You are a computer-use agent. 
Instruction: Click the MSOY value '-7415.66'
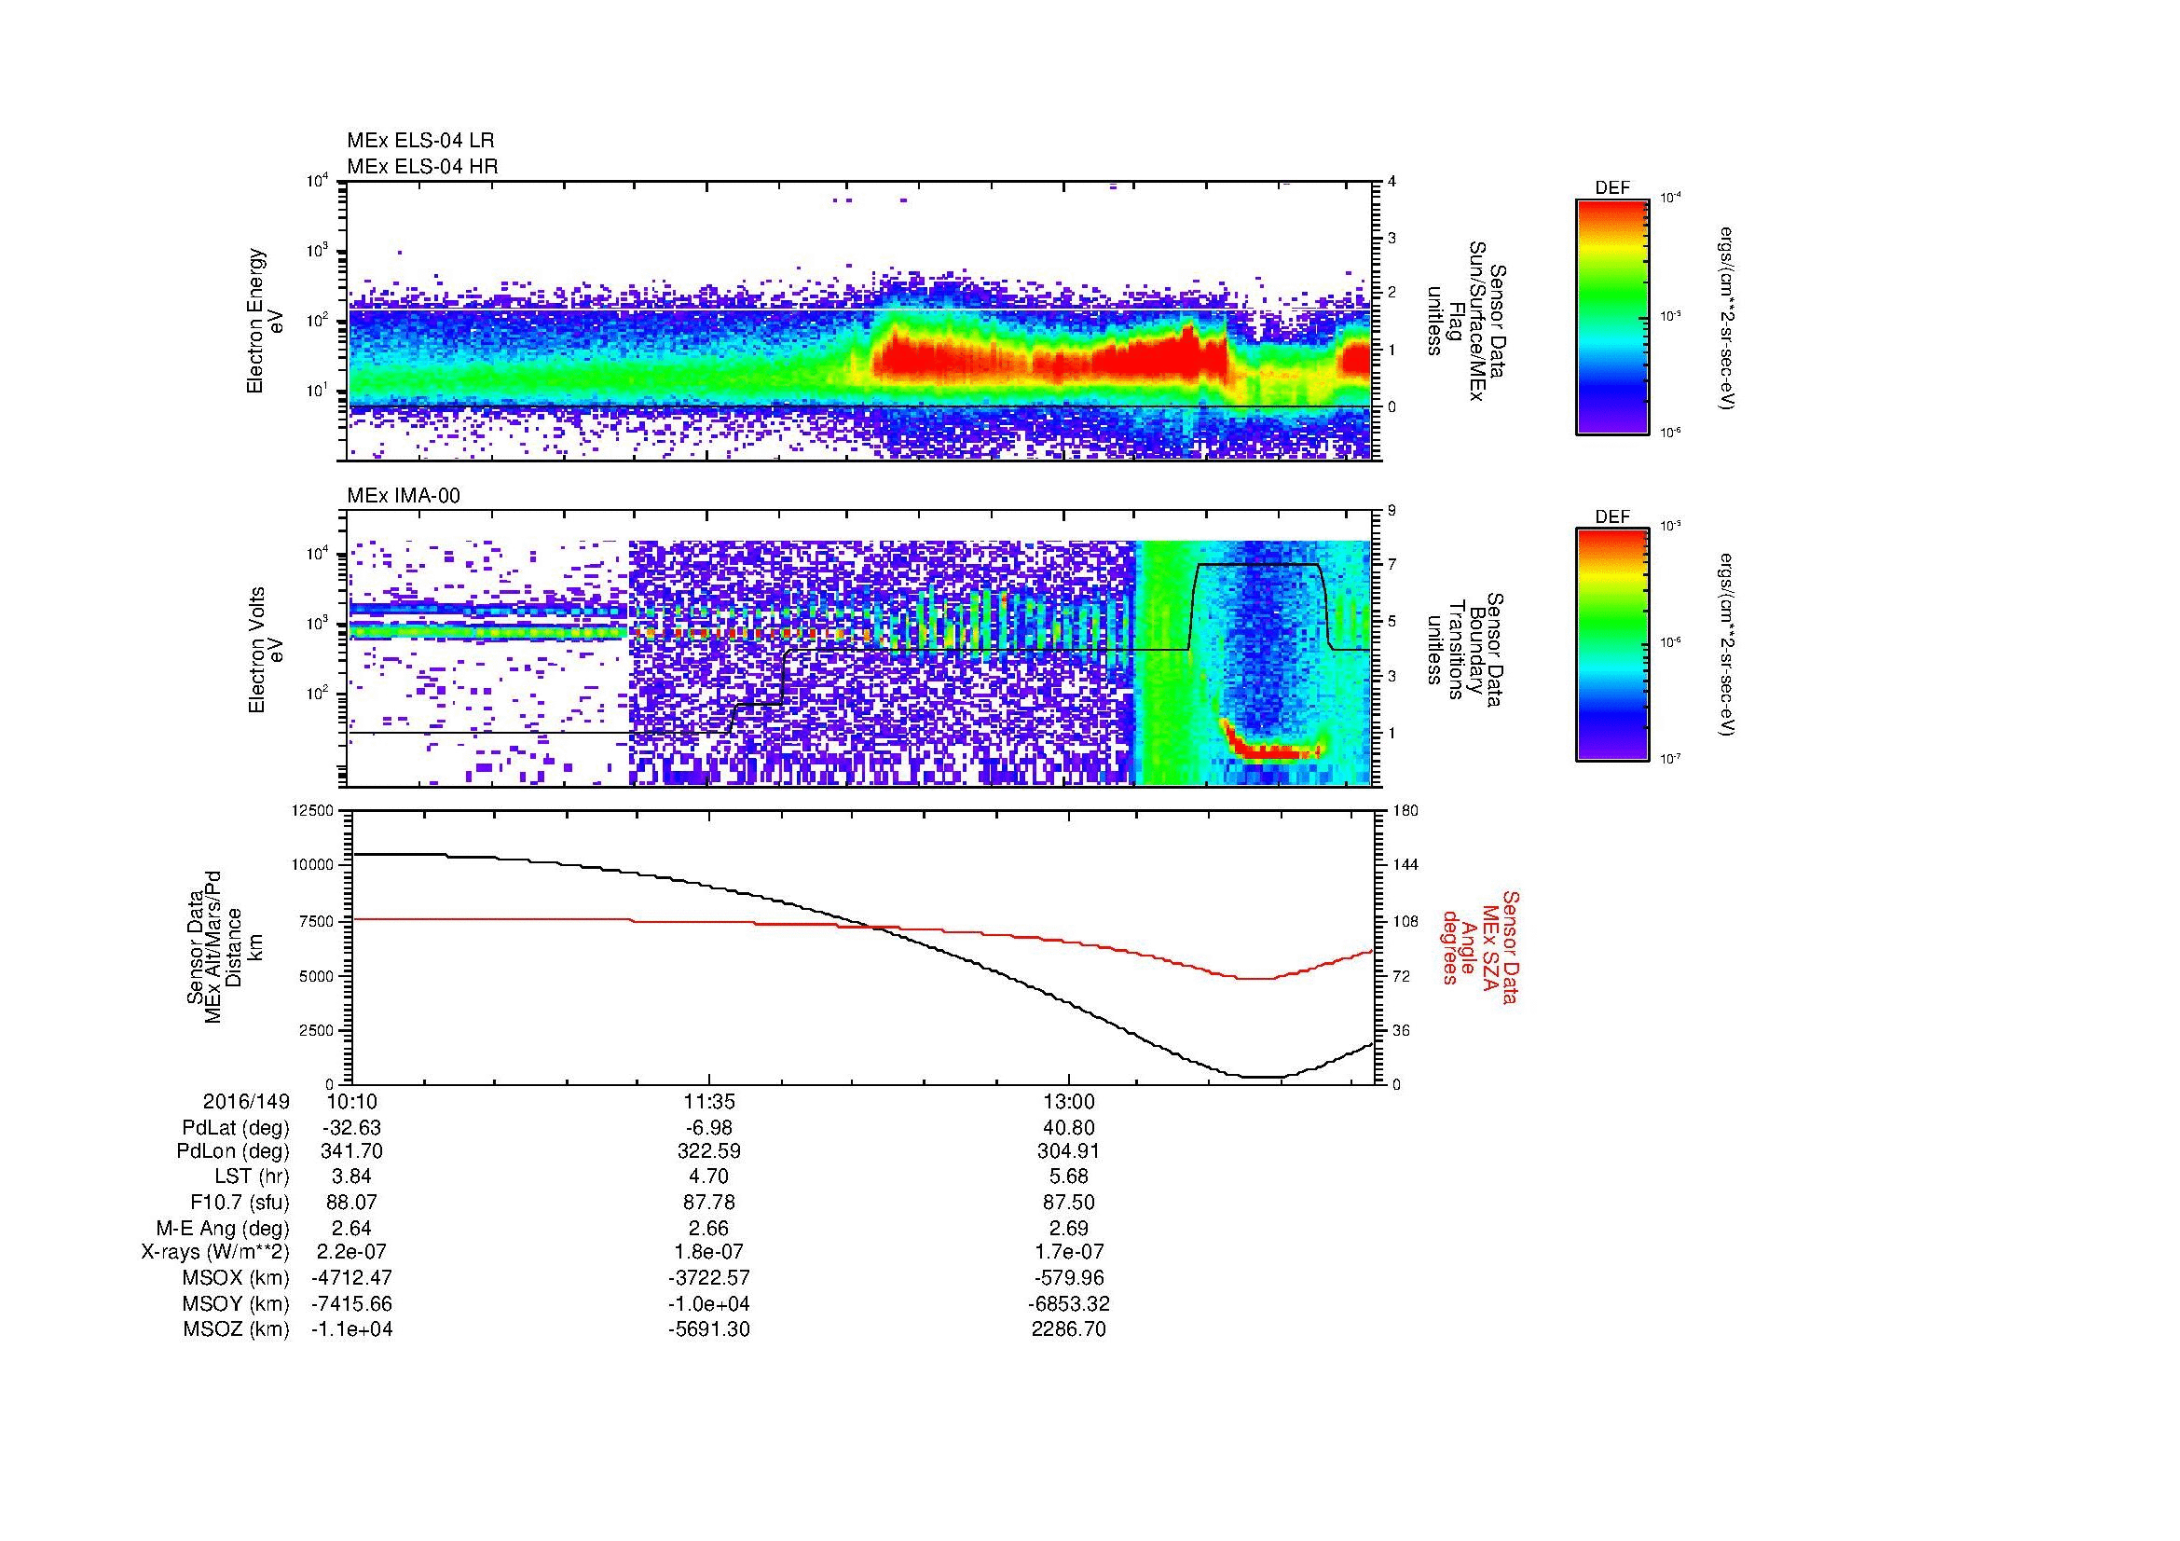coord(352,1304)
